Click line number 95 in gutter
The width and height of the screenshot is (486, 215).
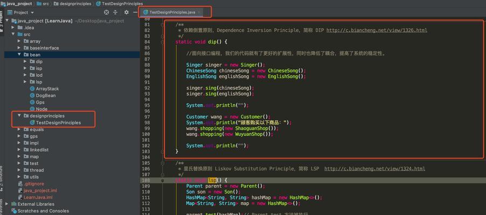[x=147, y=105]
